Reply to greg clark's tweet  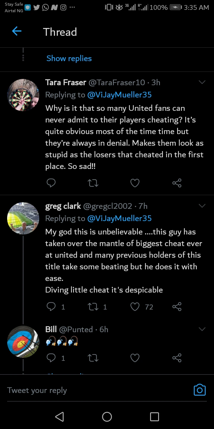tap(51, 307)
